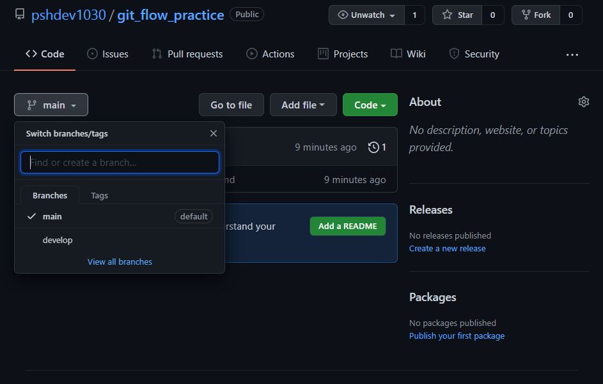Close the Switch branches/tags popup
Screen dimensions: 603x384
(214, 133)
